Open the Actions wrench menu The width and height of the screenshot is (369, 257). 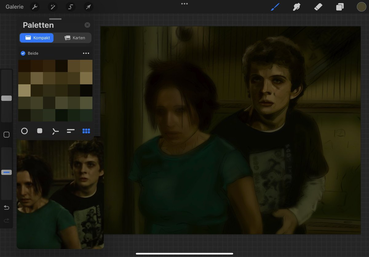coord(35,7)
